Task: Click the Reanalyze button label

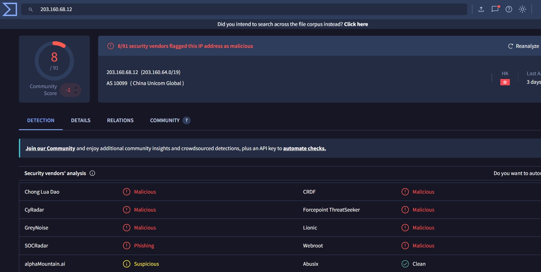Action: click(x=527, y=46)
